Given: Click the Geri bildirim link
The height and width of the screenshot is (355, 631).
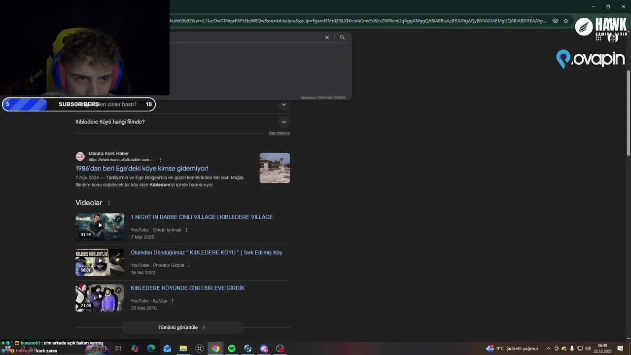Looking at the screenshot, I should click(x=279, y=133).
